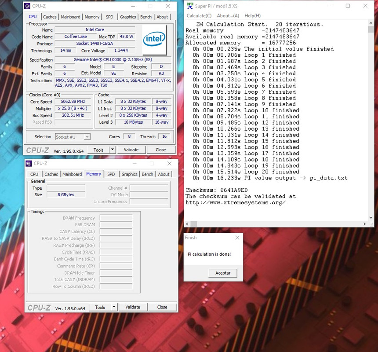Minimize the Super PI window
378x352 pixels.
pos(330,6)
